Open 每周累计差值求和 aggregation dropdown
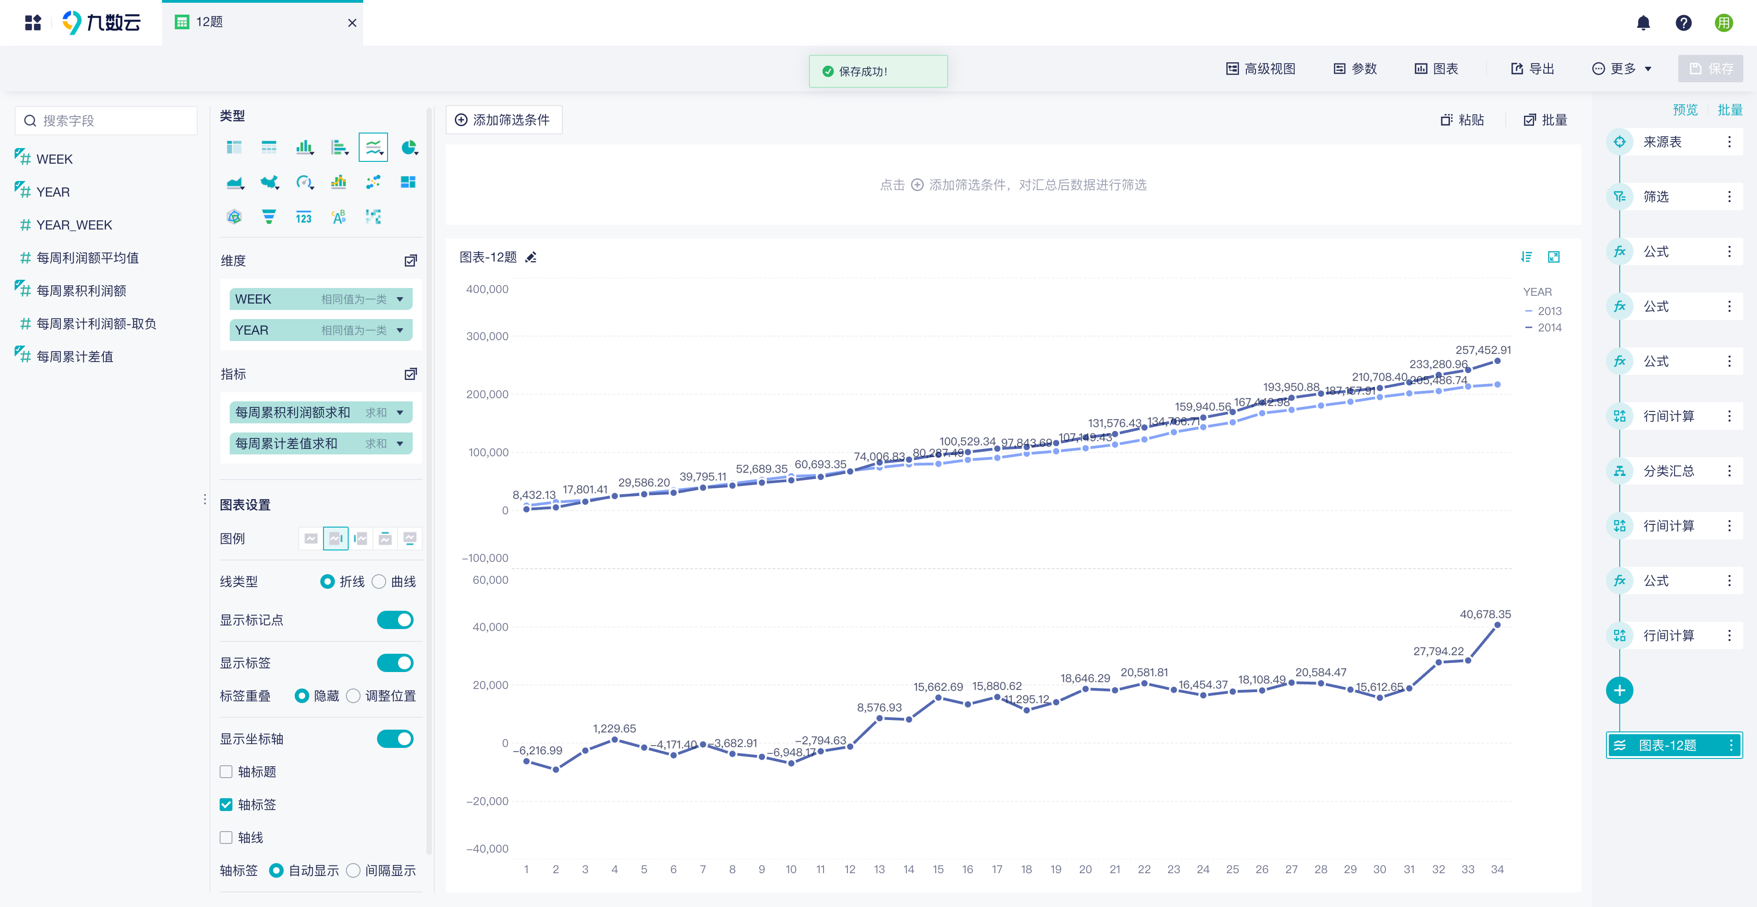1757x907 pixels. click(400, 443)
